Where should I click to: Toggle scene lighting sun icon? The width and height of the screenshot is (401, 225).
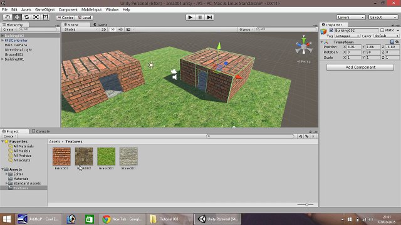pos(112,29)
